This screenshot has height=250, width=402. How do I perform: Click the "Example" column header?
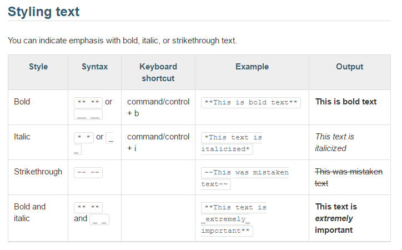point(252,67)
